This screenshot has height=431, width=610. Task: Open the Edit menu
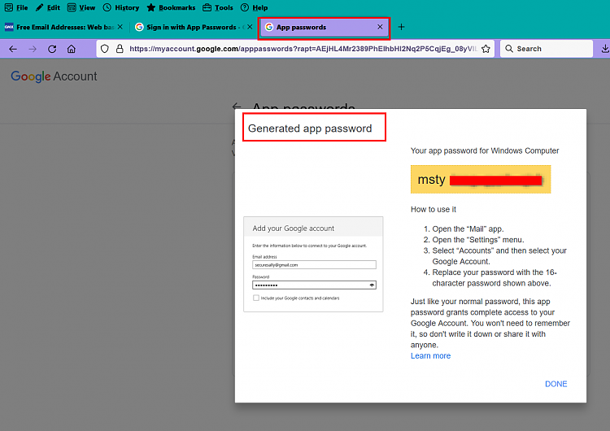tap(48, 8)
